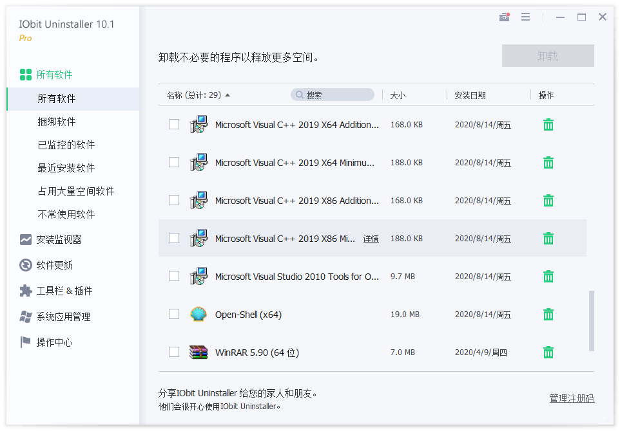Check the WinRAR 5.90 checkbox
The image size is (620, 431).
click(174, 352)
